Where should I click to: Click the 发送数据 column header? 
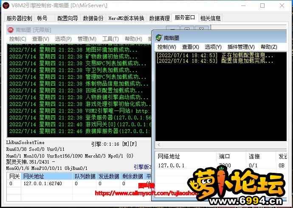coord(108,176)
